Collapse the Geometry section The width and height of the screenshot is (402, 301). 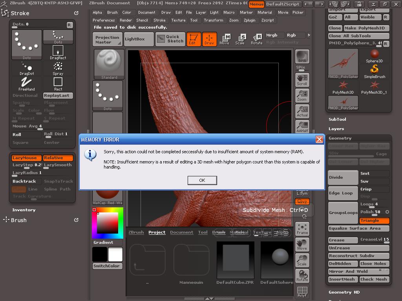coord(340,138)
